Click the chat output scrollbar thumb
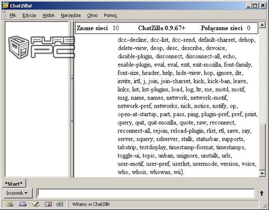Image resolution: width=269 pixels, height=210 pixels. (x=262, y=147)
